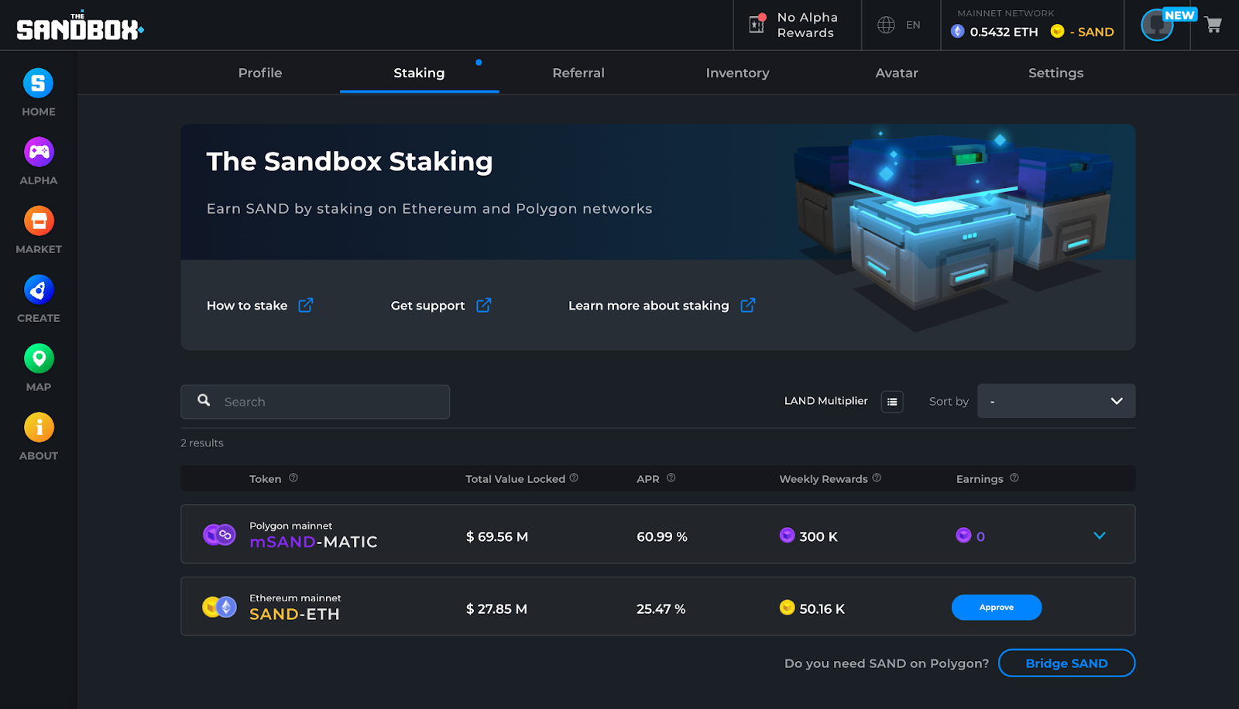Click the 2 results count text
This screenshot has height=709, width=1239.
202,443
